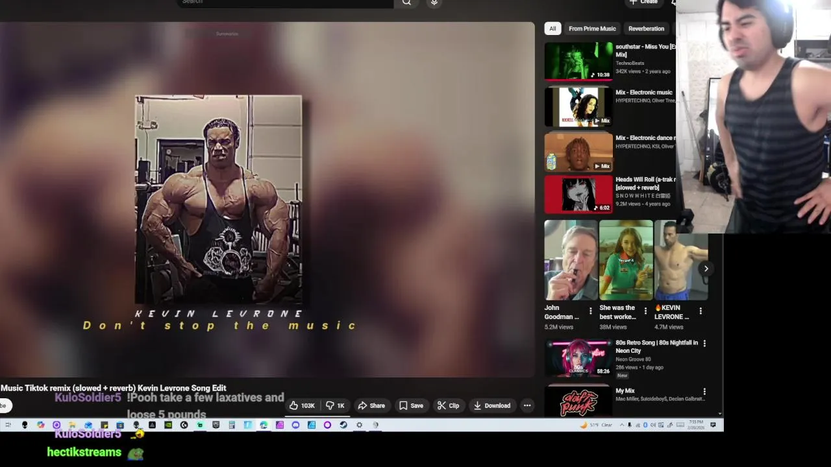Click 'Heads Will Roll (a-trak' title

coord(645,184)
